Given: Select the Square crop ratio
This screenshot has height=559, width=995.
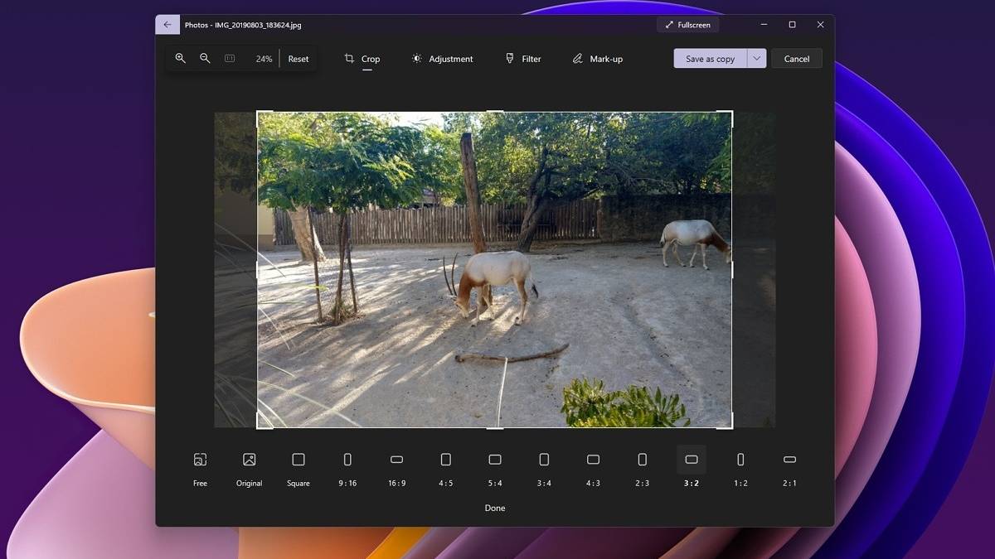Looking at the screenshot, I should pos(298,460).
